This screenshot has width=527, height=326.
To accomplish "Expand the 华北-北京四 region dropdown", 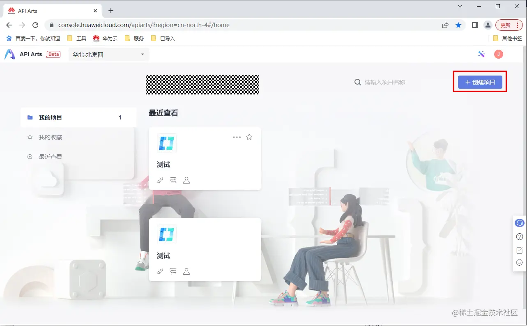I will coord(109,54).
